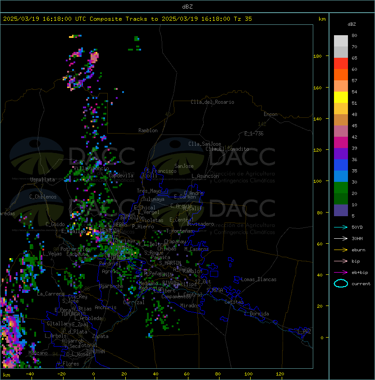Select the dark orange swatch below 60 dBZ
Viewport: 375px width, 380px height.
341,74
